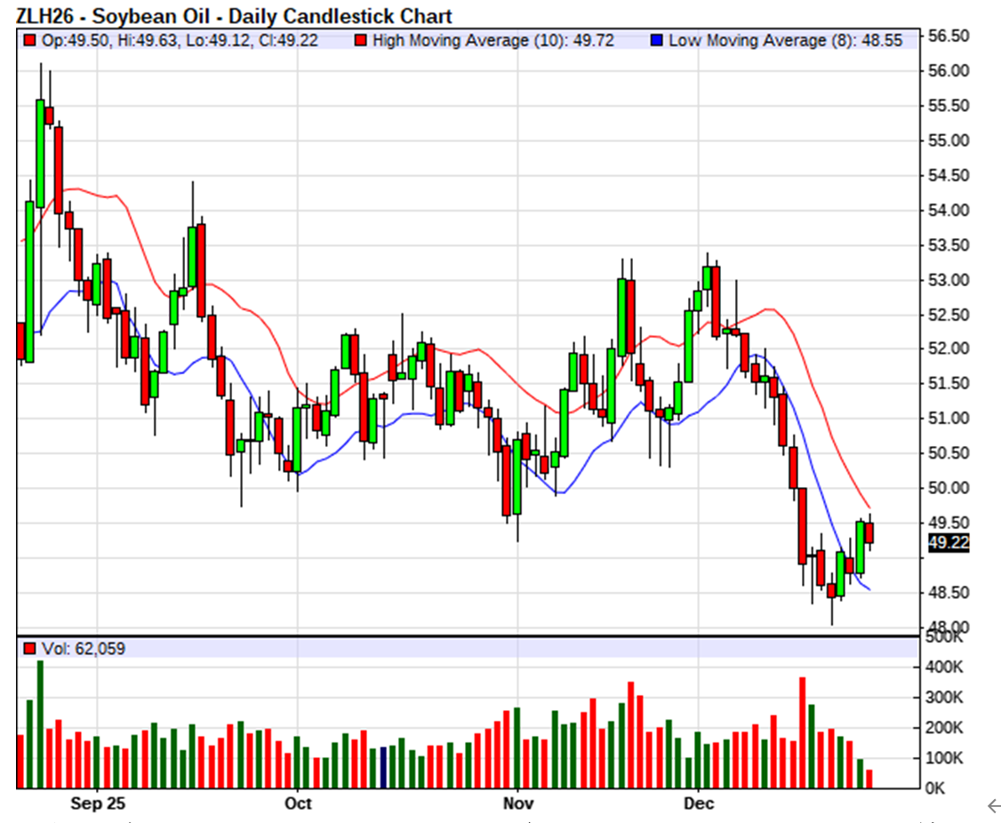Click the tallest green volume bar in September
Image resolution: width=1001 pixels, height=823 pixels.
click(x=40, y=724)
